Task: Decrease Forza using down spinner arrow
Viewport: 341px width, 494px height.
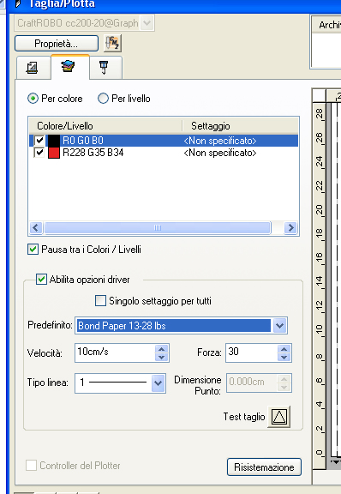Action: 284,357
